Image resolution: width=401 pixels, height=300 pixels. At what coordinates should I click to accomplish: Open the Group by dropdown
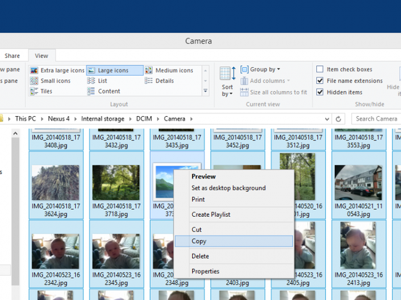[261, 70]
